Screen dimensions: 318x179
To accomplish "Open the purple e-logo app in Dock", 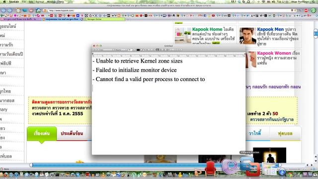I will pos(230,167).
